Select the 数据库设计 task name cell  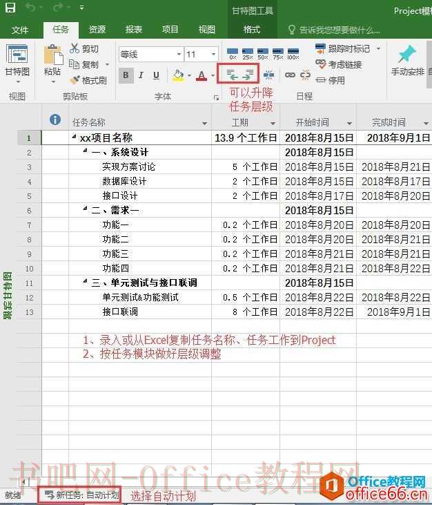pyautogui.click(x=140, y=181)
